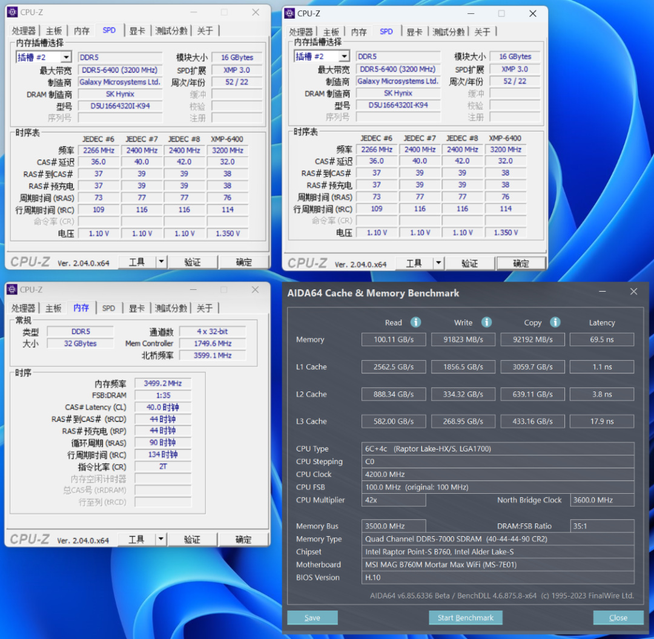Open slot #2 dropdown in top-left CPU-Z
Viewport: 654px width, 639px height.
66,57
